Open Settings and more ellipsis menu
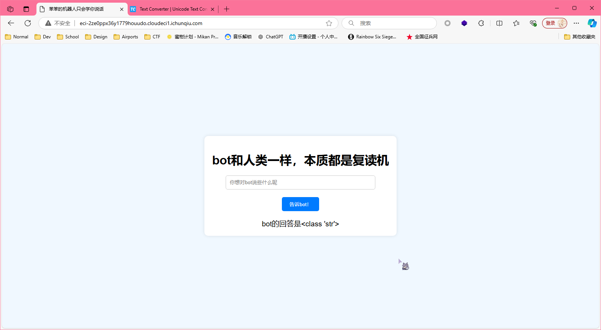 pos(576,23)
